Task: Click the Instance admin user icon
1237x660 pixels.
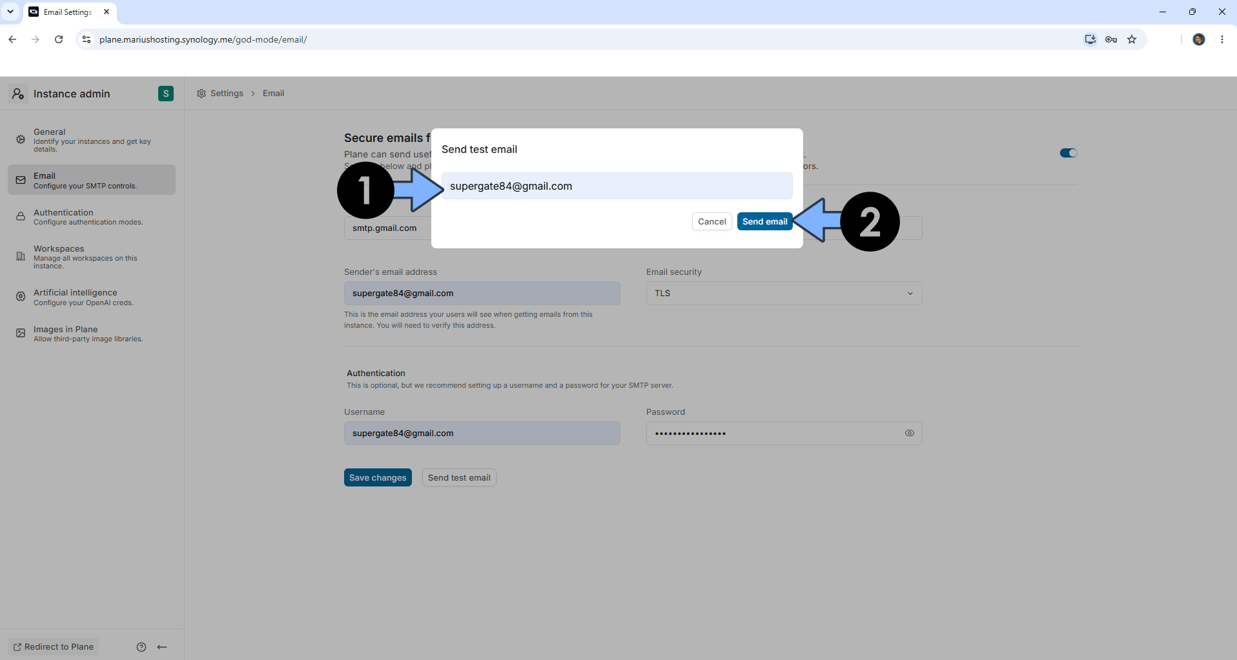Action: tap(18, 94)
